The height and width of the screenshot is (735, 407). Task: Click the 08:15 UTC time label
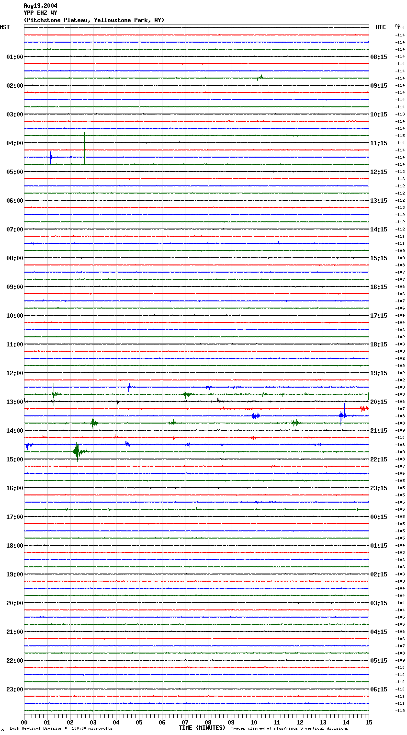[379, 57]
